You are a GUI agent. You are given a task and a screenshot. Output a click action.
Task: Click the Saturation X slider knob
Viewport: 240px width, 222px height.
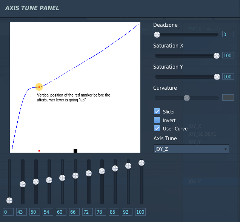point(217,56)
